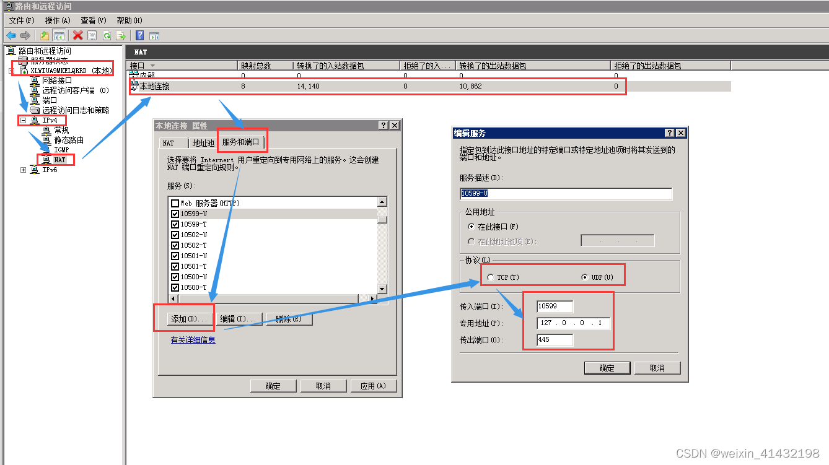Open the Properties toolbar icon

click(92, 36)
